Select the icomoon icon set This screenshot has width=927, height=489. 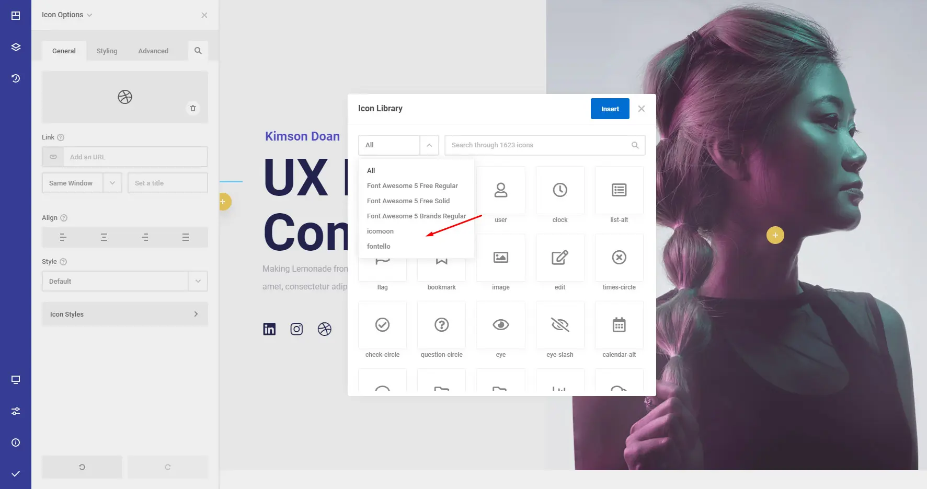[x=380, y=231]
